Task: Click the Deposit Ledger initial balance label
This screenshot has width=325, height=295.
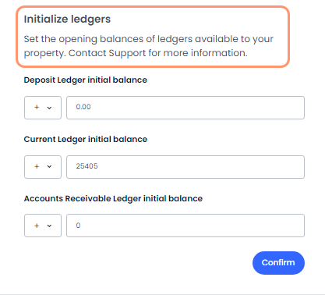Action: (x=86, y=80)
